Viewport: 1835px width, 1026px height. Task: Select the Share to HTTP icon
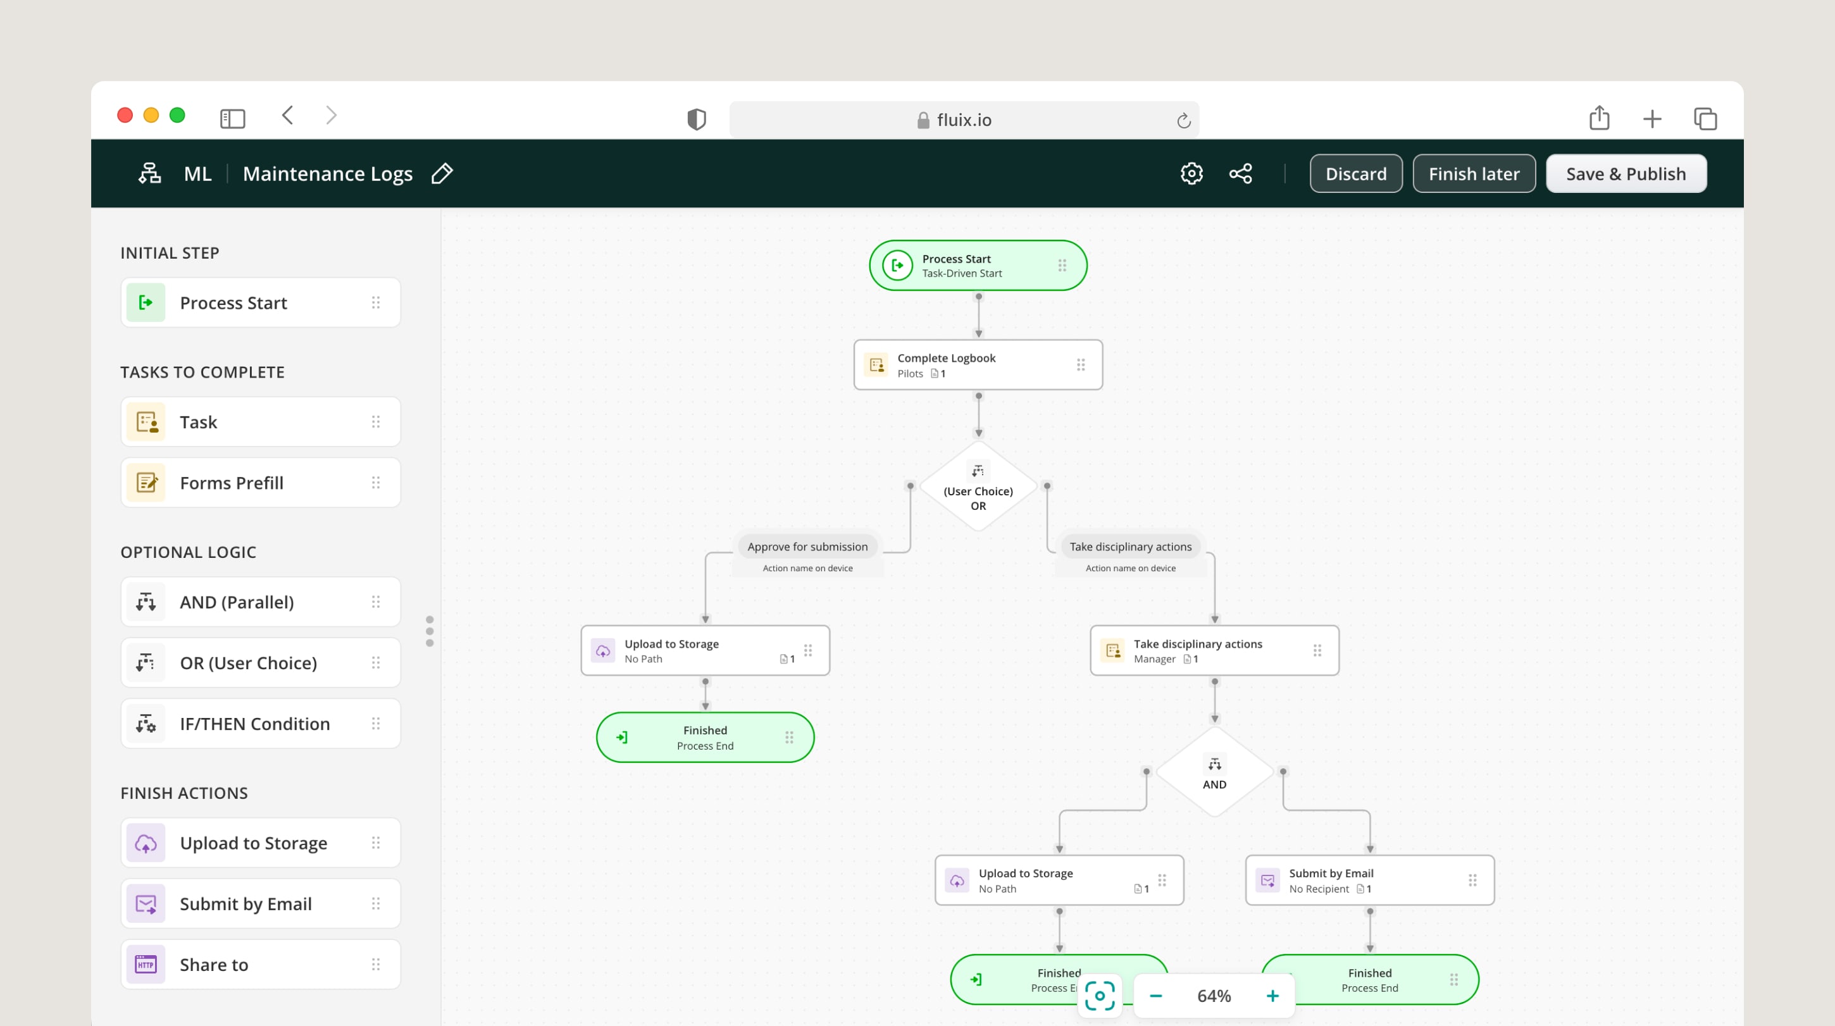tap(146, 964)
